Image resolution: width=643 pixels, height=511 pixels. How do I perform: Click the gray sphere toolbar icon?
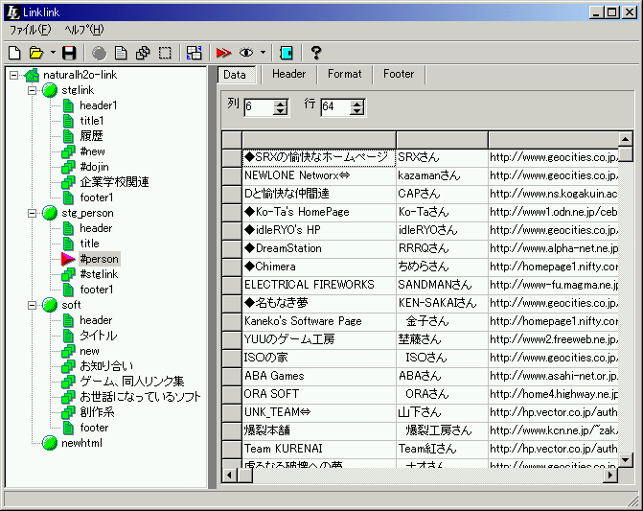[x=99, y=53]
